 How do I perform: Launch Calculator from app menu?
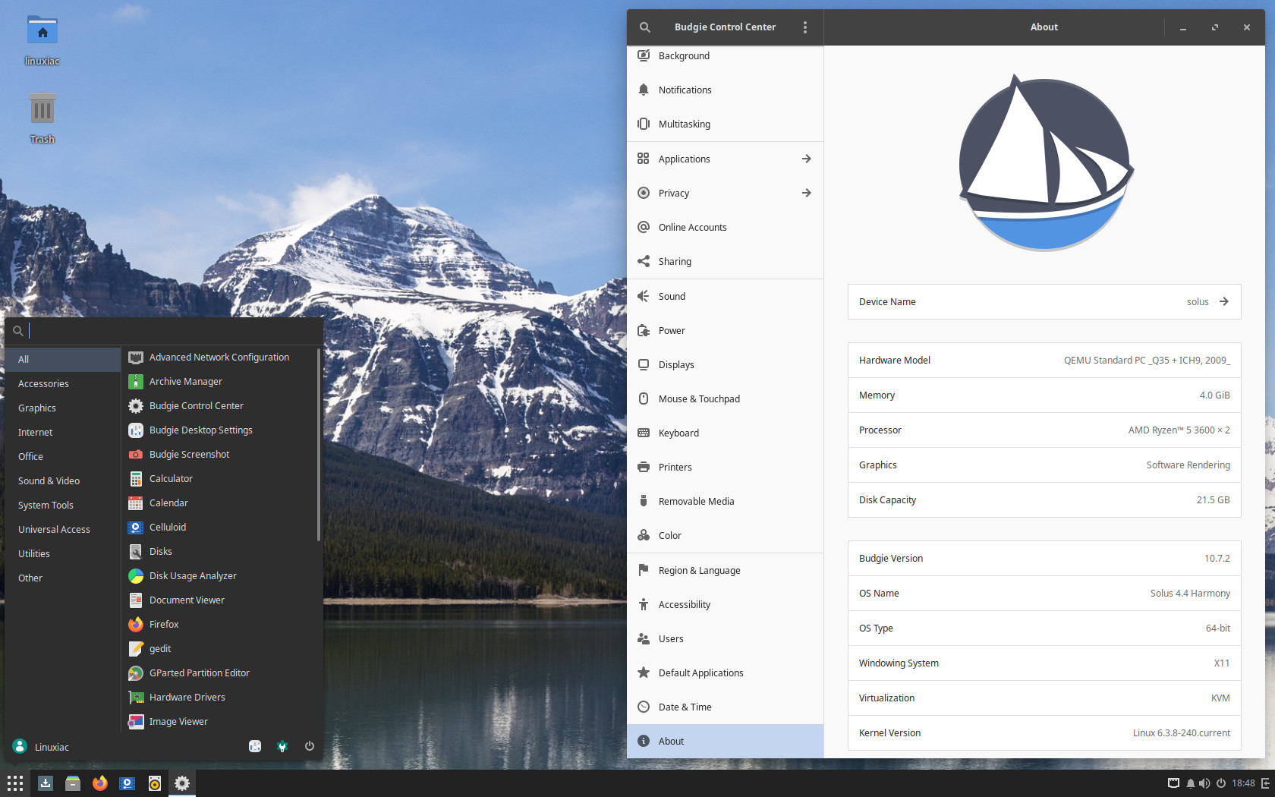(219, 478)
